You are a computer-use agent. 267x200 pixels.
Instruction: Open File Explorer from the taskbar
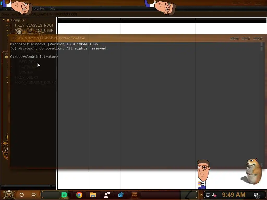tap(93, 195)
